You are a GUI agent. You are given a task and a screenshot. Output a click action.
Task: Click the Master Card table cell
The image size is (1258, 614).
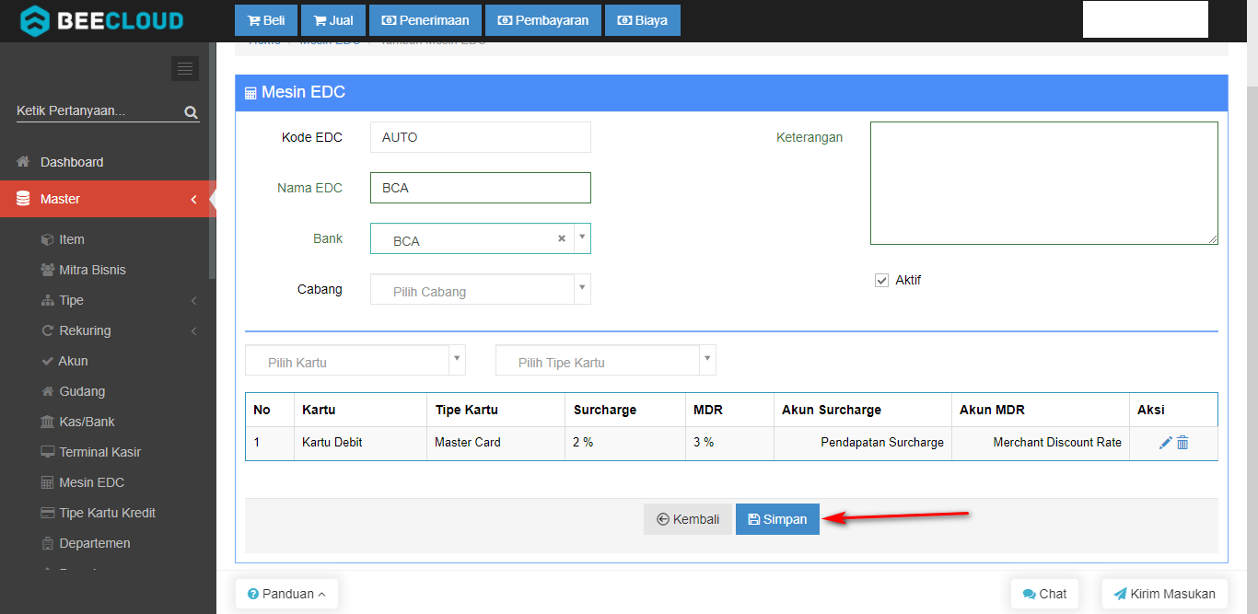[495, 443]
